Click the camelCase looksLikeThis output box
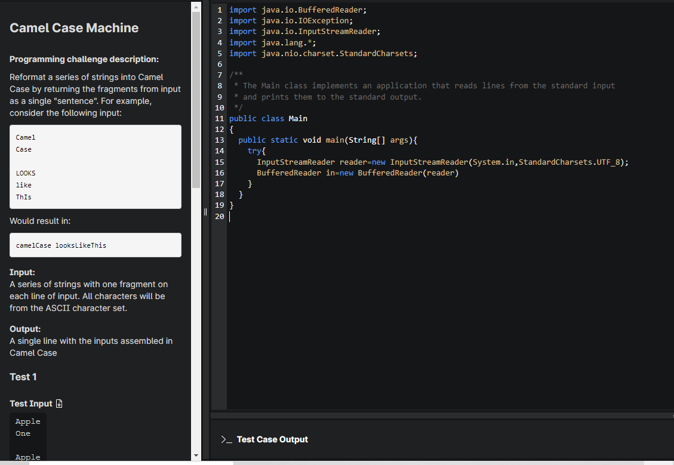 tap(96, 245)
